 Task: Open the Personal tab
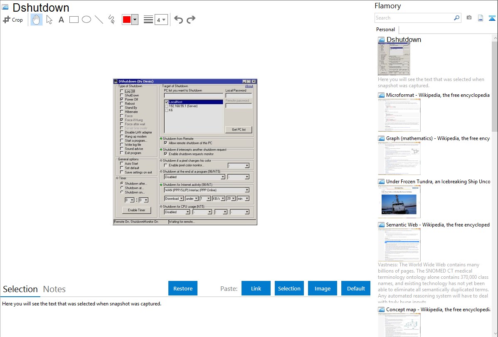click(385, 30)
